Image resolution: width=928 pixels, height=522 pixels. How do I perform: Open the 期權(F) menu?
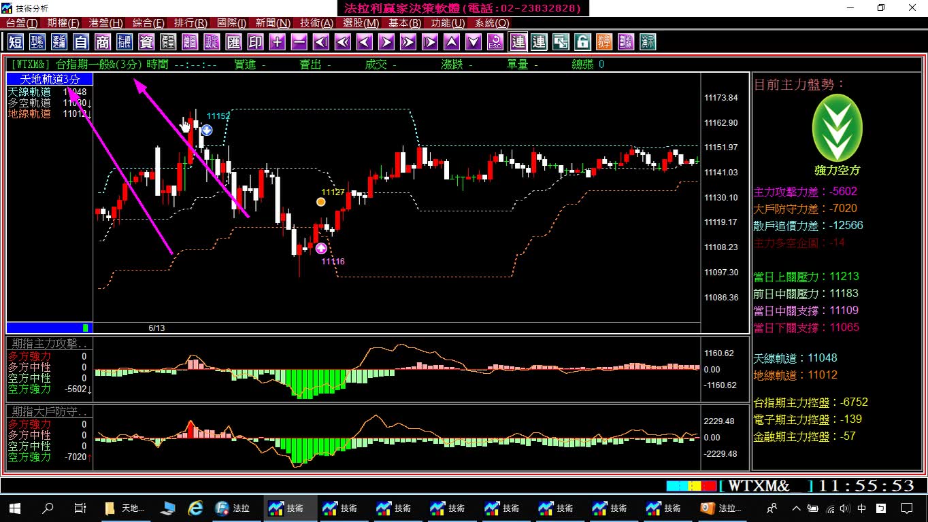point(63,23)
